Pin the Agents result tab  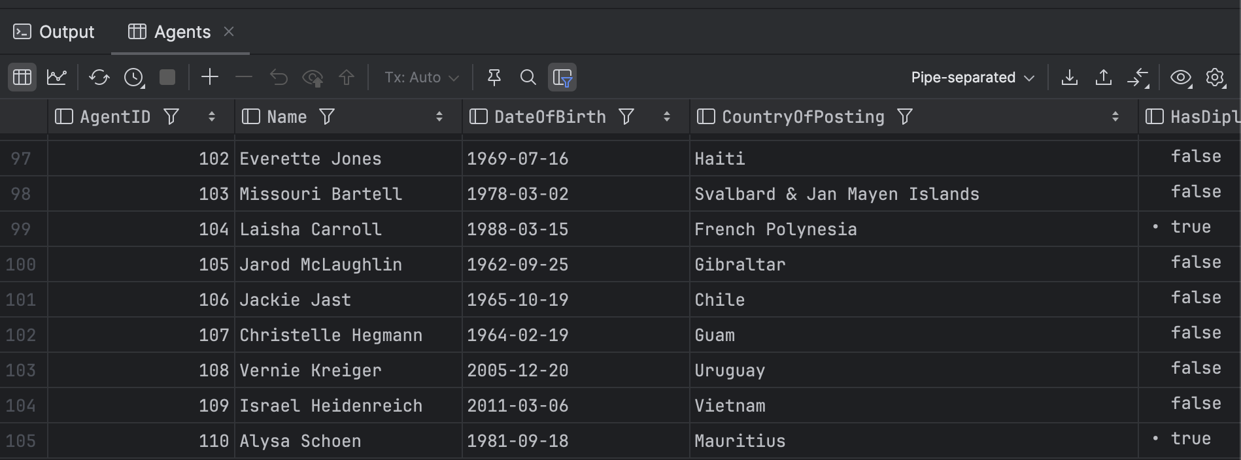pos(494,77)
